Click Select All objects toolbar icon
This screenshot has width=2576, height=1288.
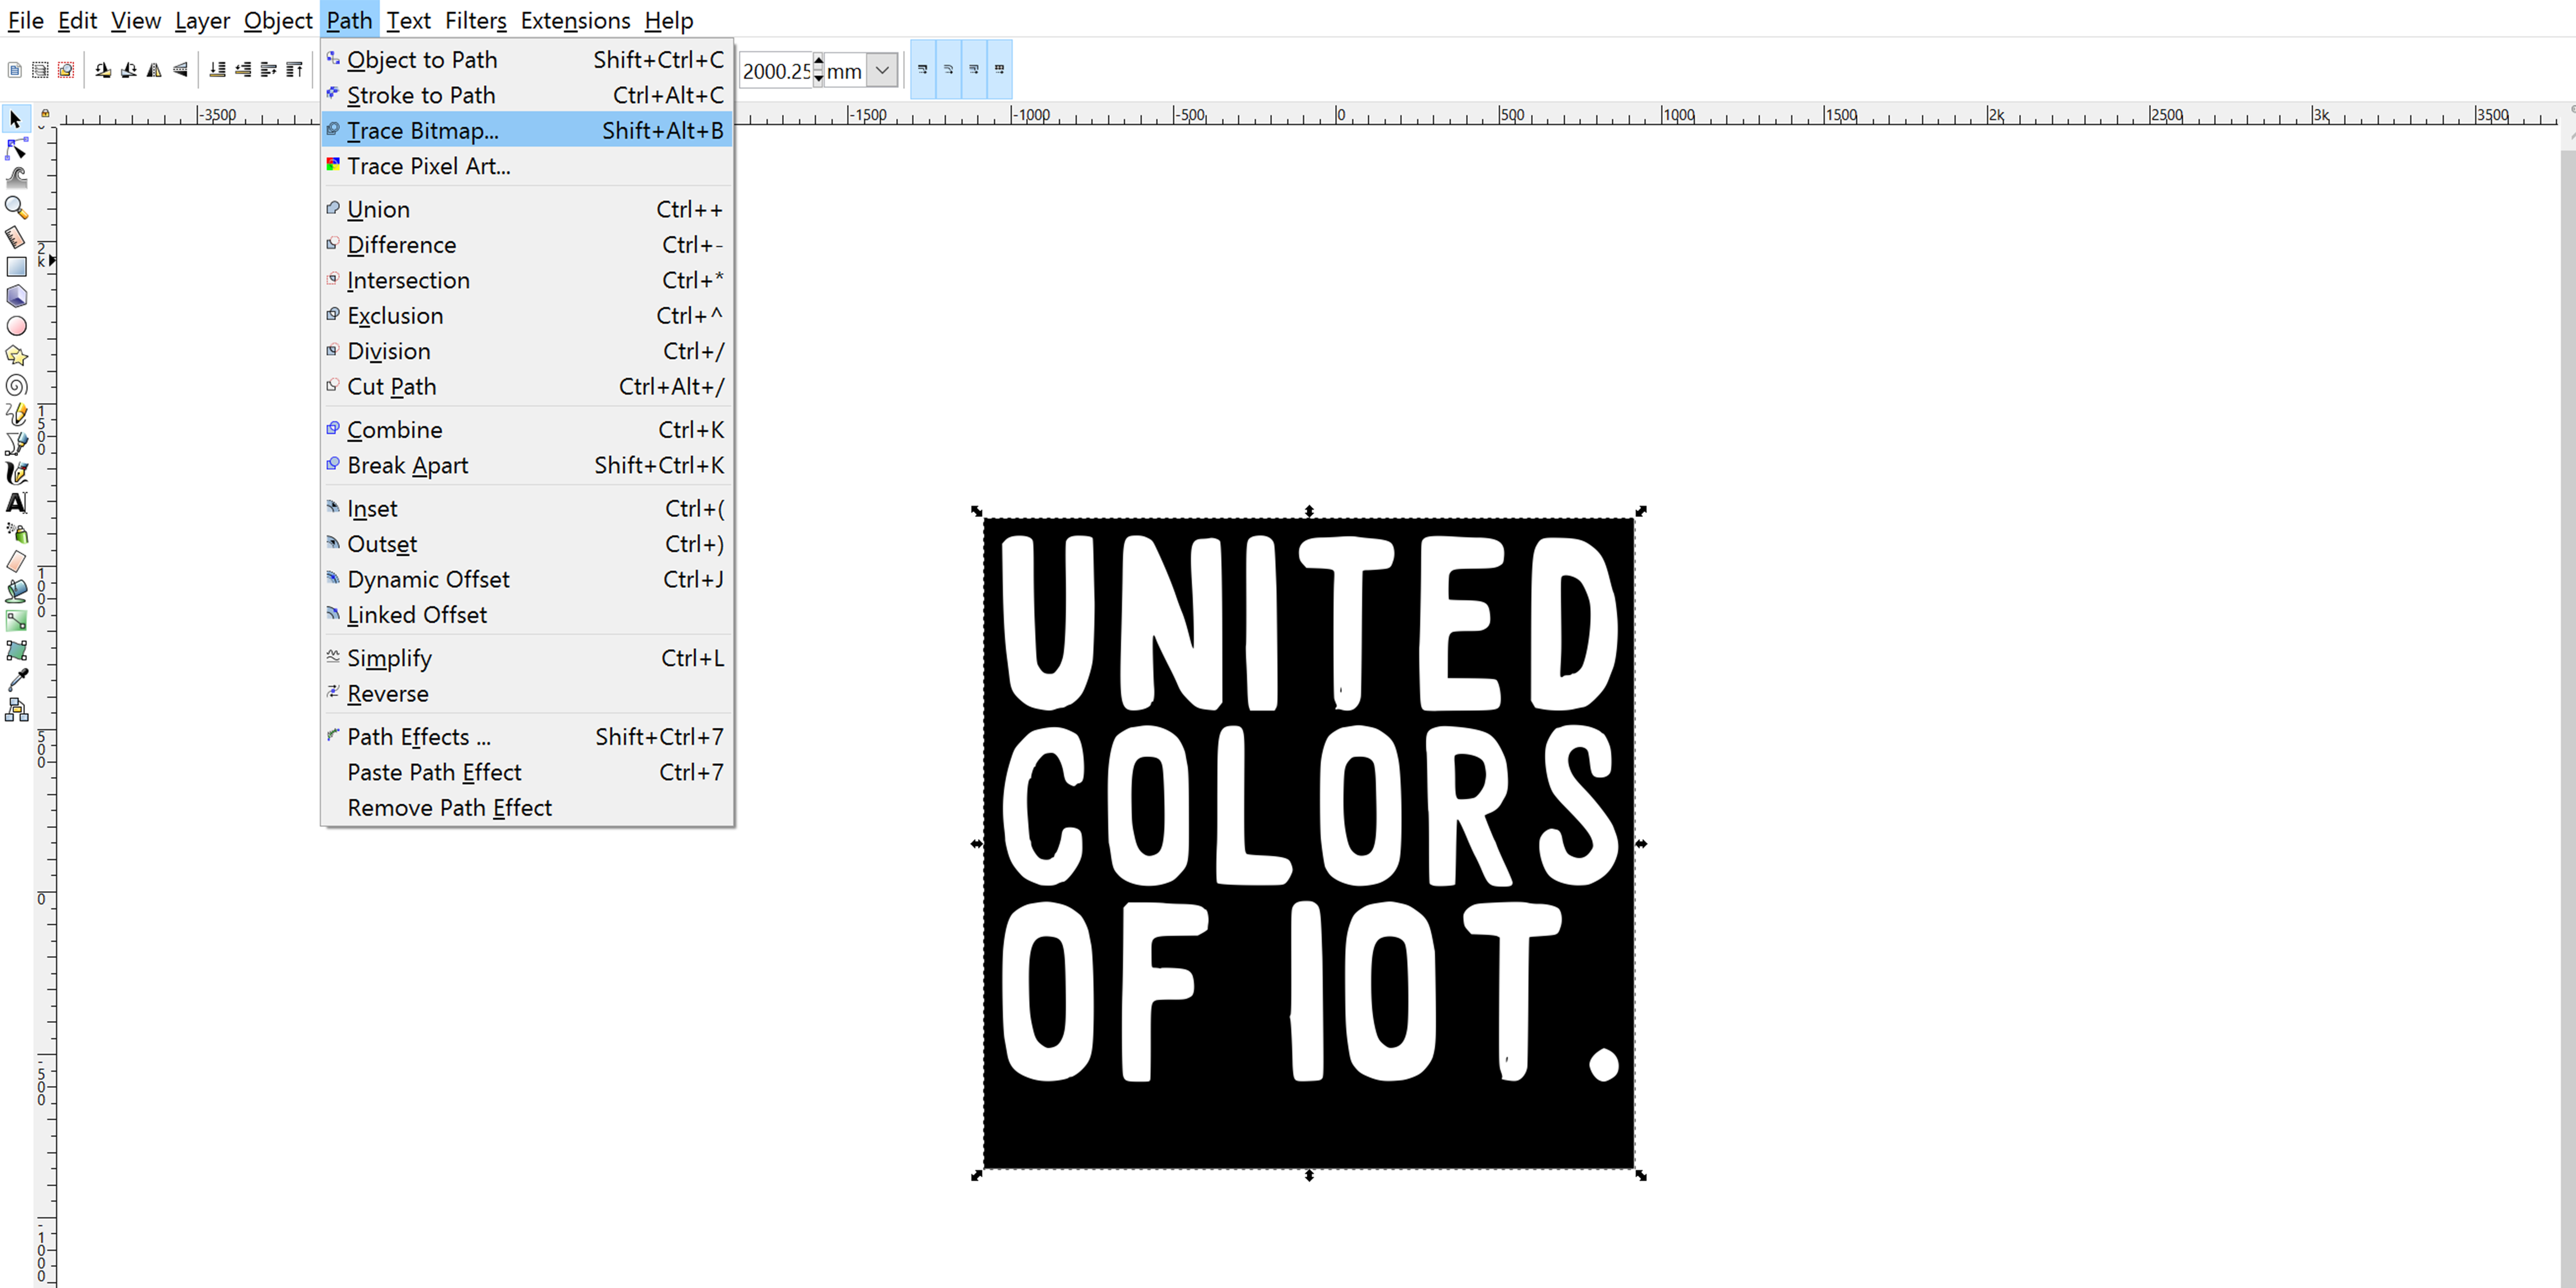pyautogui.click(x=14, y=70)
